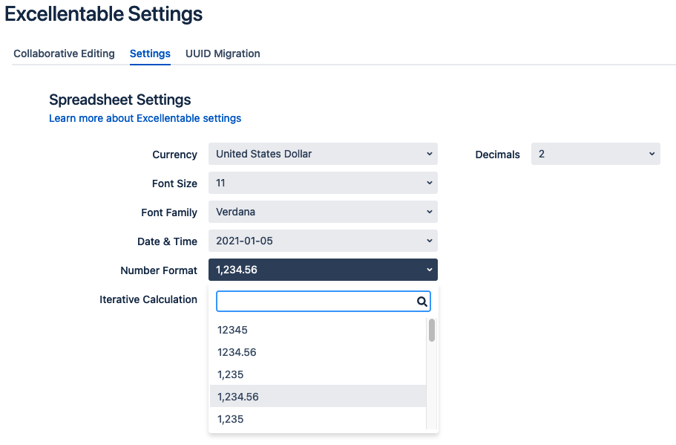Open the 2021-01-05 date format dropdown
The height and width of the screenshot is (445, 676).
click(x=323, y=241)
